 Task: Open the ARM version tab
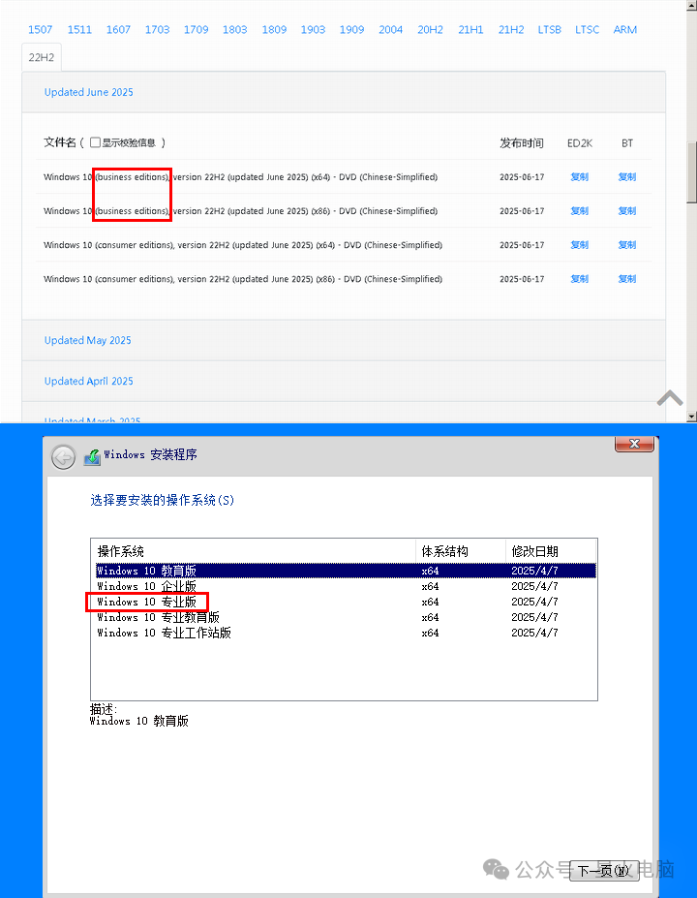pos(625,30)
